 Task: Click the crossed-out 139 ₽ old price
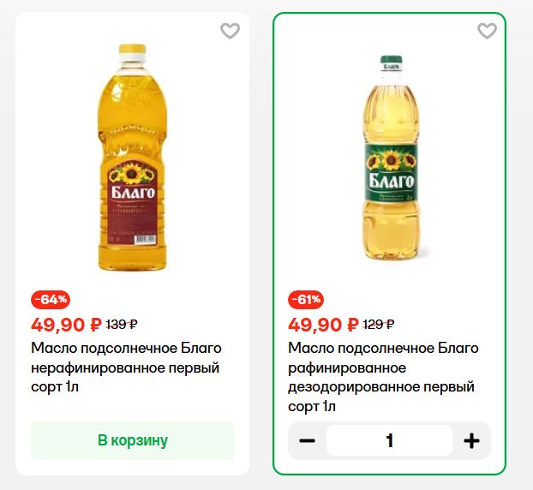pos(122,325)
